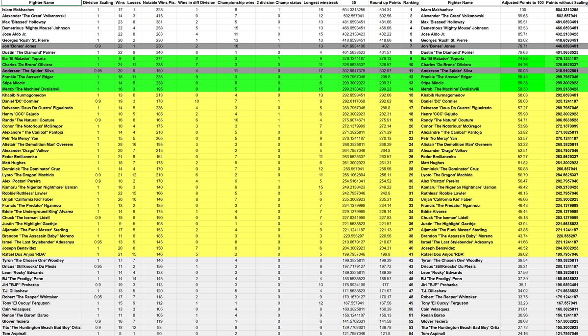Image resolution: width=588 pixels, height=336 pixels.
Task: Select the Longest winstreak header cell
Action: (x=320, y=3)
